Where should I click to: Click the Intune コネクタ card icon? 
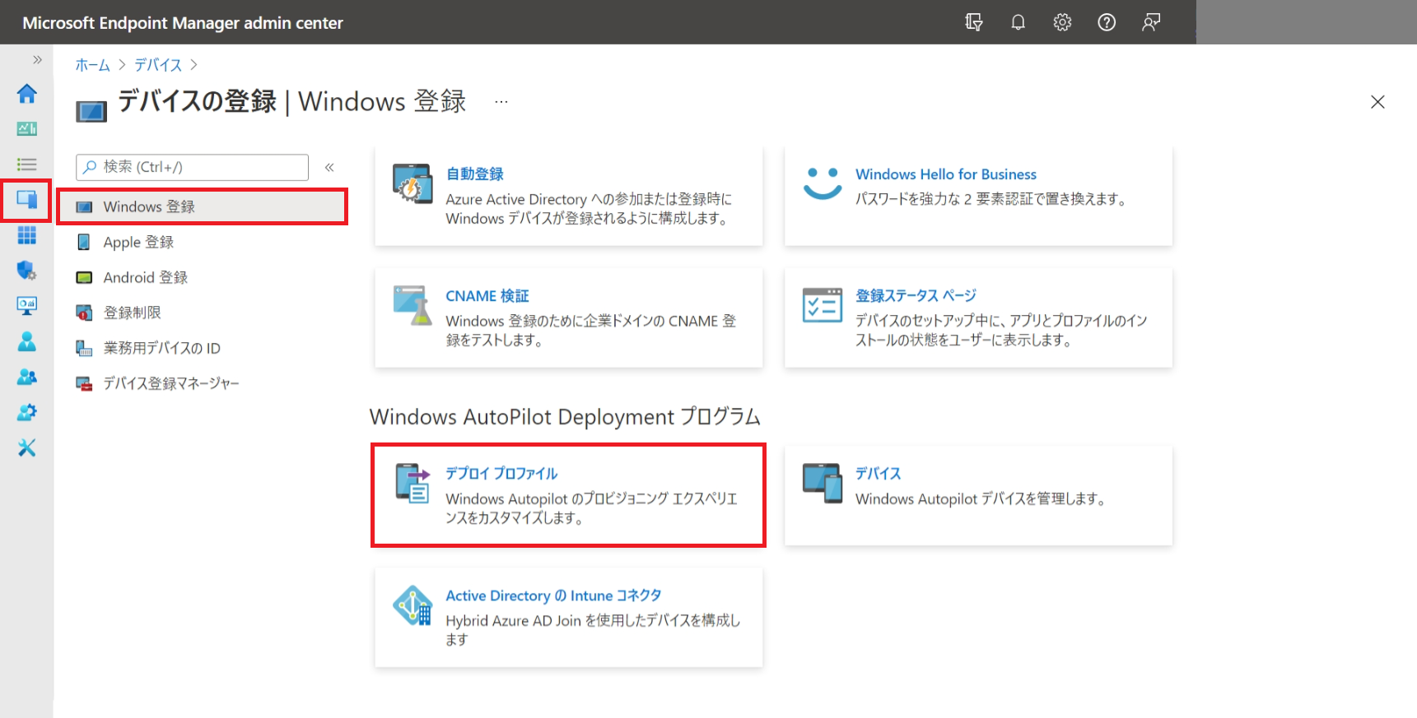click(x=413, y=605)
